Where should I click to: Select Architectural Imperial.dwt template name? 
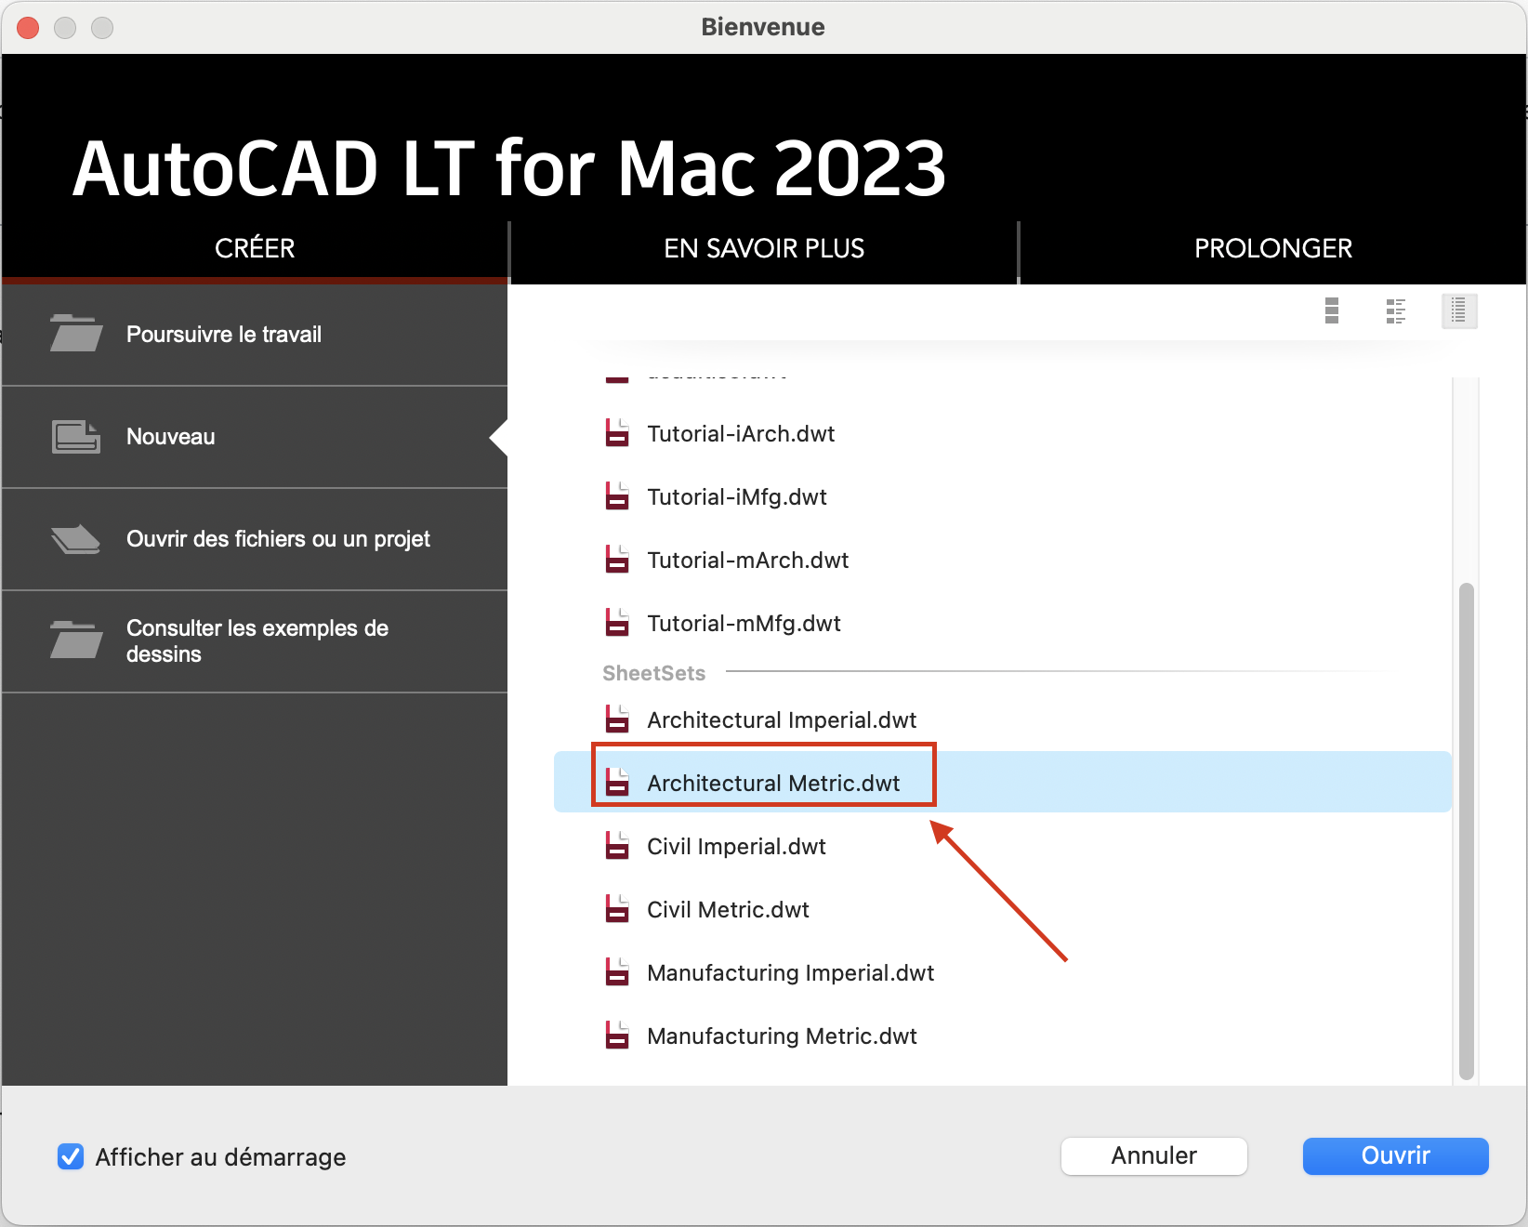[782, 720]
